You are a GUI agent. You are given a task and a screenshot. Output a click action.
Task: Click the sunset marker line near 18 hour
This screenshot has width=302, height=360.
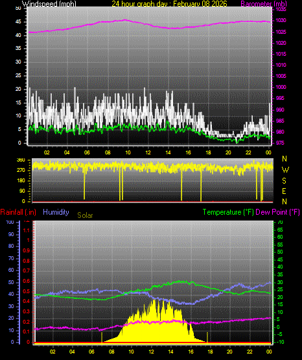tap(207, 337)
